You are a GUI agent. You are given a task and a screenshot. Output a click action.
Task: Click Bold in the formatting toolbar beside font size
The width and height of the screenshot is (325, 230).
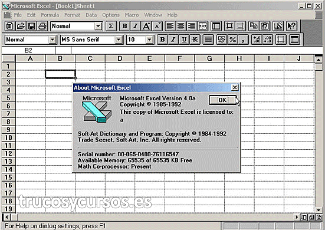pos(163,40)
